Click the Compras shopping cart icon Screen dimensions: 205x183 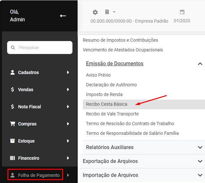click(x=13, y=124)
